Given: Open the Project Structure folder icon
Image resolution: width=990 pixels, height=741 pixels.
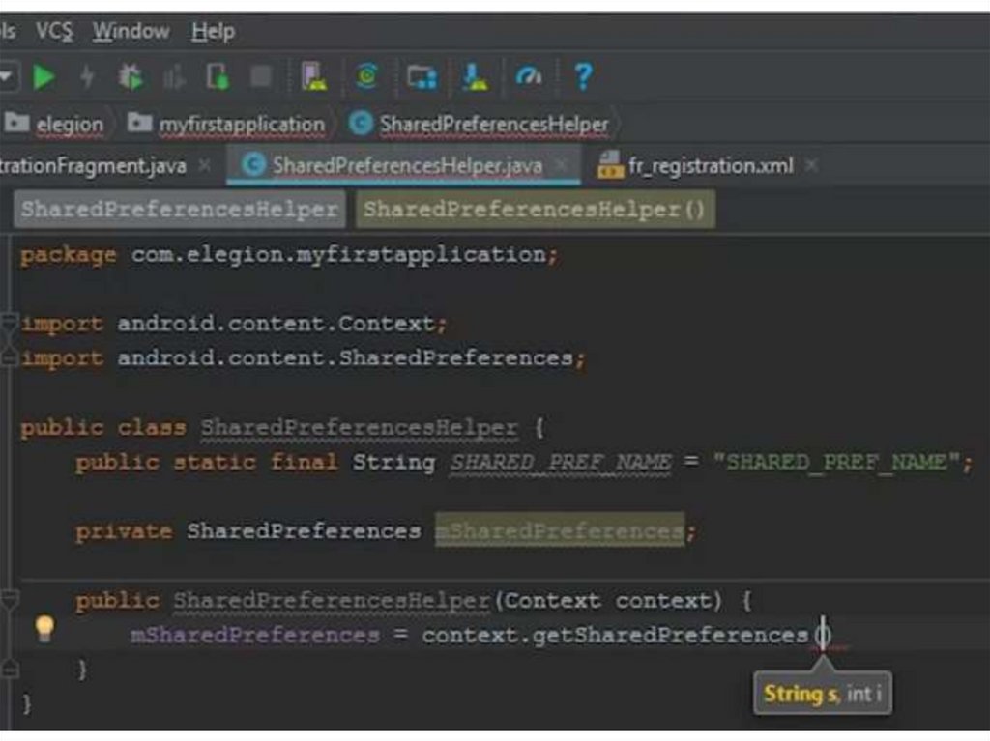Looking at the screenshot, I should (x=421, y=77).
